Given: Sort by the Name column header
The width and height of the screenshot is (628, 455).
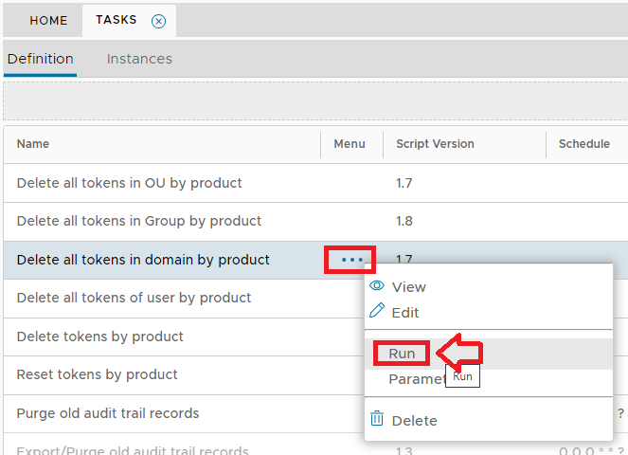Looking at the screenshot, I should click(x=33, y=144).
